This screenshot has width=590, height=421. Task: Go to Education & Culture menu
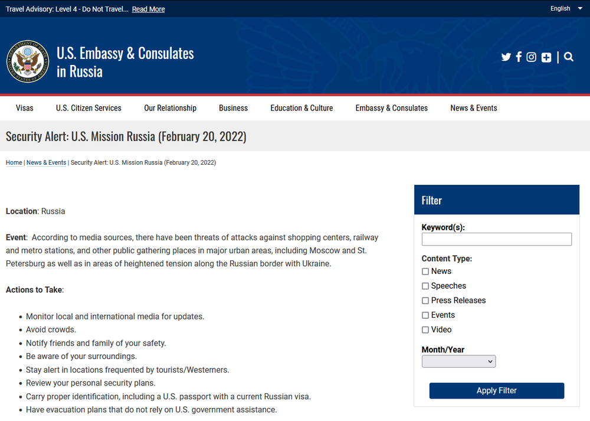tap(301, 108)
